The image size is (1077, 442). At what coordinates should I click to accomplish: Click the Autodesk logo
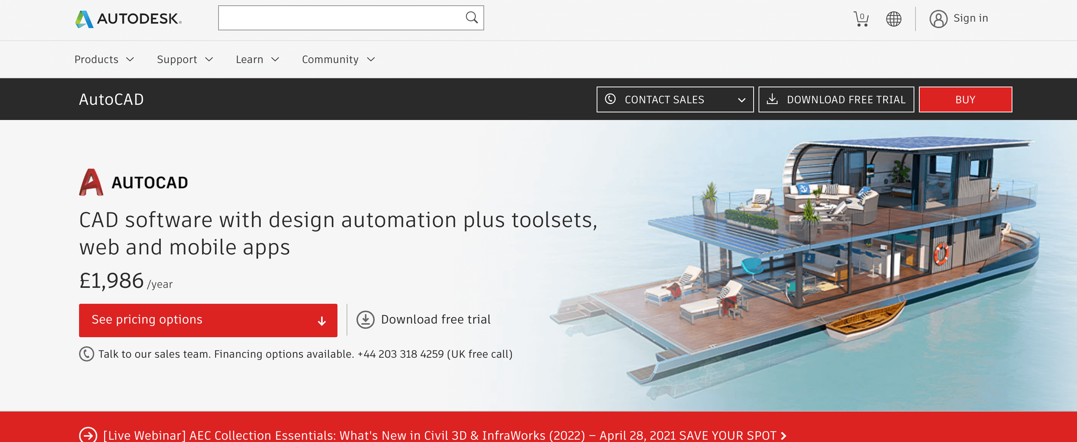tap(128, 19)
